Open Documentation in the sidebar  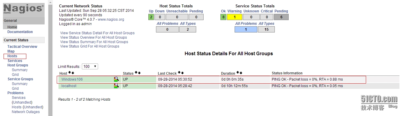pos(20,32)
